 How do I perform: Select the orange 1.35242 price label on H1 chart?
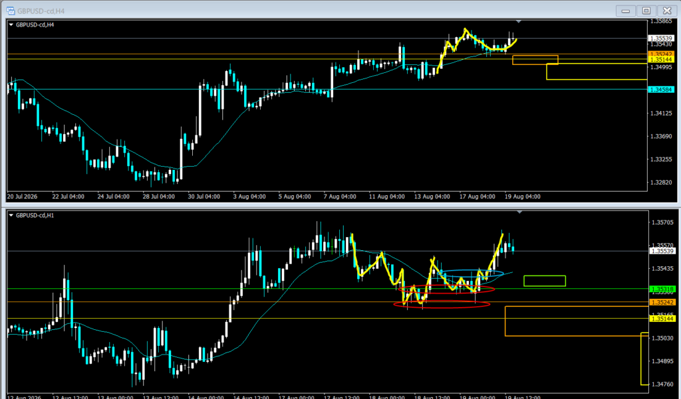point(662,302)
